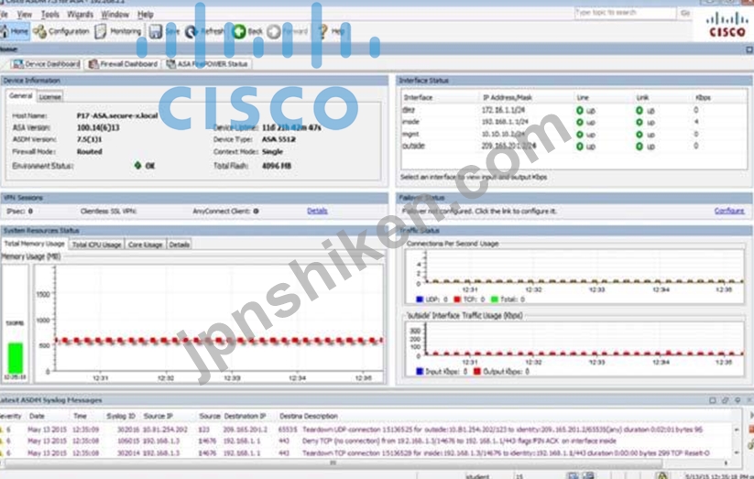Go to the Home view in toolbar
This screenshot has width=754, height=479.
click(15, 32)
